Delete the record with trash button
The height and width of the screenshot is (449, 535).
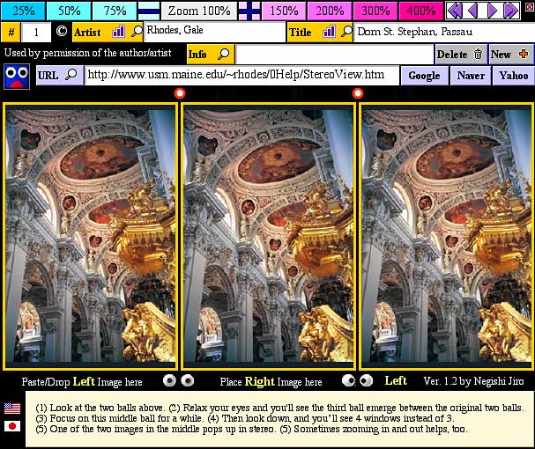461,54
